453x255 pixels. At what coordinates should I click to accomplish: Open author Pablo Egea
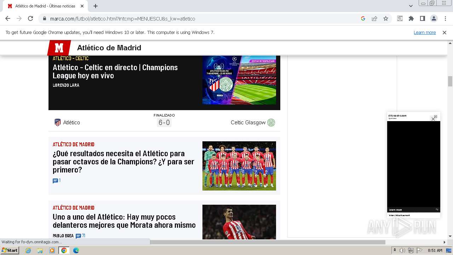coord(63,236)
